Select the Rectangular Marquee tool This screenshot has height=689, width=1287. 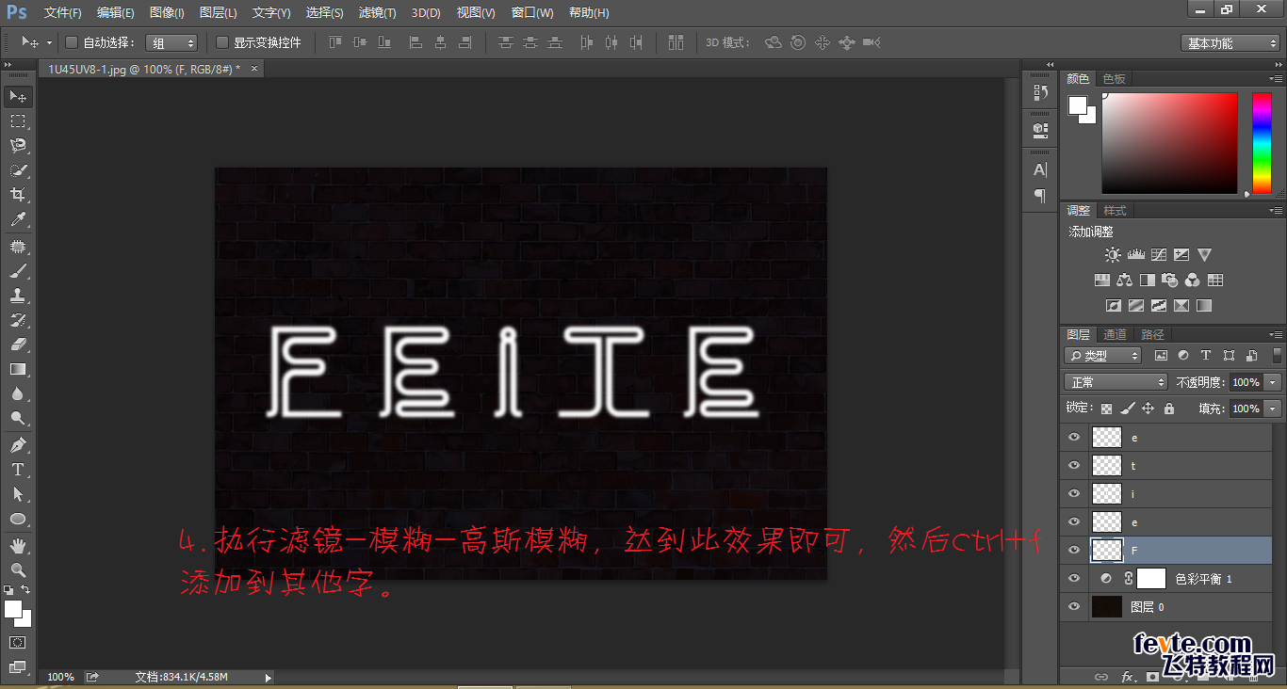18,121
